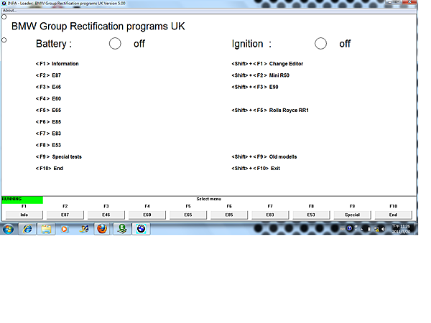Click the volume speaker tray icon
431x323 pixels.
click(x=384, y=229)
